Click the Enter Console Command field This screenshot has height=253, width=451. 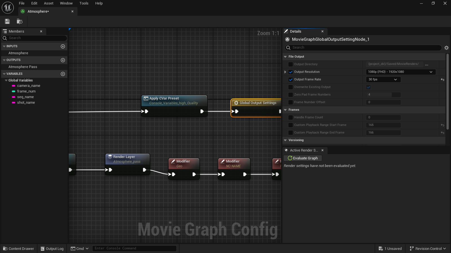pyautogui.click(x=134, y=249)
